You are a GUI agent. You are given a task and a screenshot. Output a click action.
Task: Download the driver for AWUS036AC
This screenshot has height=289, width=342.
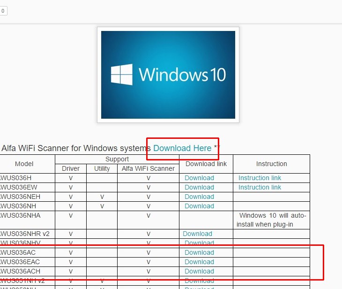[199, 252]
